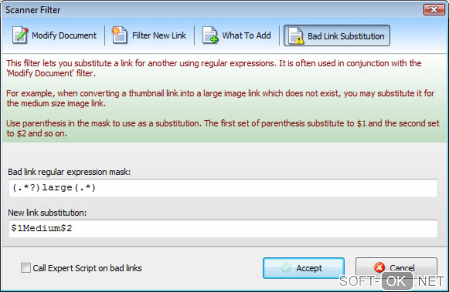Select the What To Add tab label
Screen dimensions: 449x292
point(246,36)
